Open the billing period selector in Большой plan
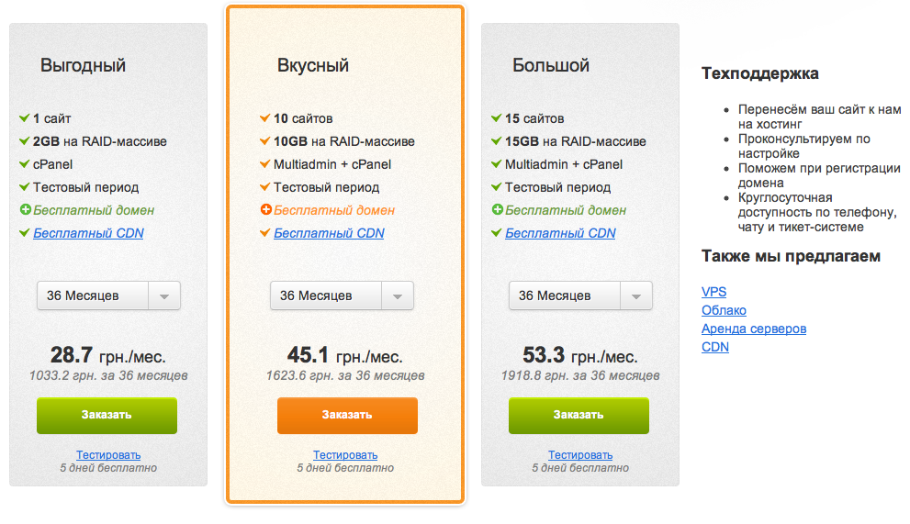The width and height of the screenshot is (910, 524). tap(580, 295)
